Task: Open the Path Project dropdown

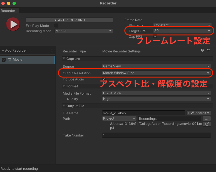Action: pyautogui.click(x=119, y=118)
